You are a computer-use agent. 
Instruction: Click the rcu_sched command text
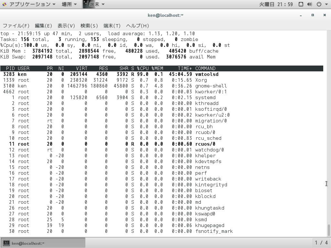[208, 138]
